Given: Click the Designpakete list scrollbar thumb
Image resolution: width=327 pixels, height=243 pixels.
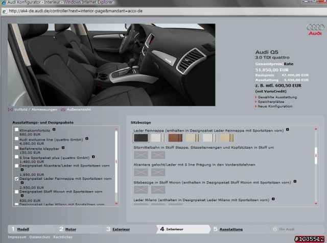Looking at the screenshot, I should tap(116, 161).
